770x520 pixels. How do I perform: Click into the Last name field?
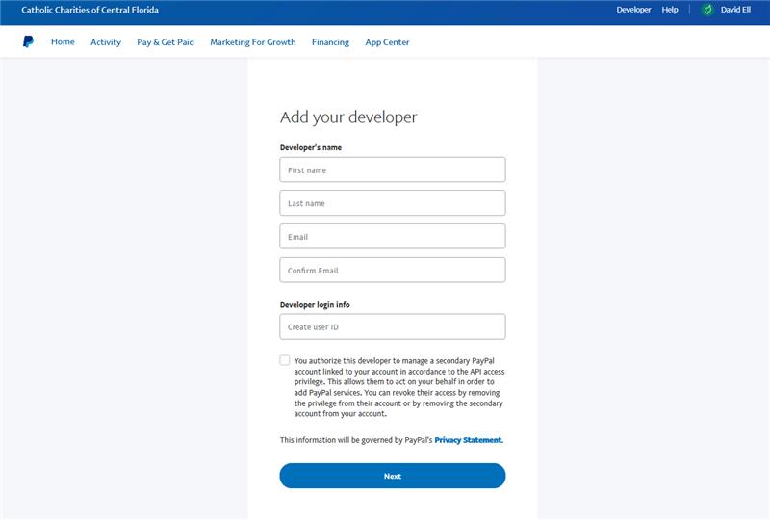(x=393, y=203)
